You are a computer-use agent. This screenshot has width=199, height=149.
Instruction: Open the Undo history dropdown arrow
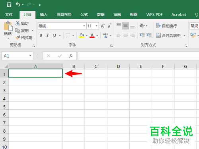coord(23,5)
